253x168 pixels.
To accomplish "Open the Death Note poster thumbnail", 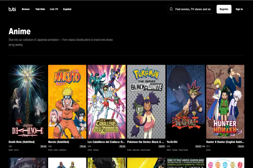I will tap(28, 101).
